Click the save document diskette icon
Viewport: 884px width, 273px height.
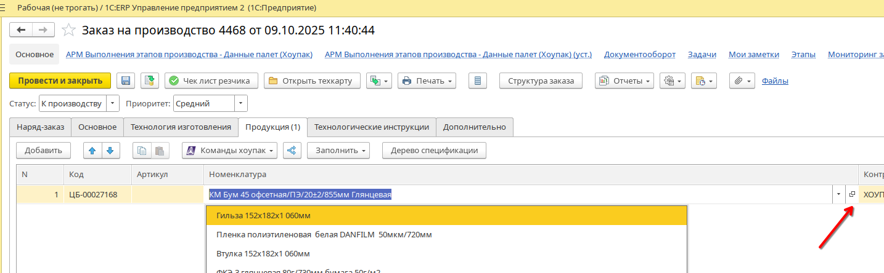click(126, 81)
